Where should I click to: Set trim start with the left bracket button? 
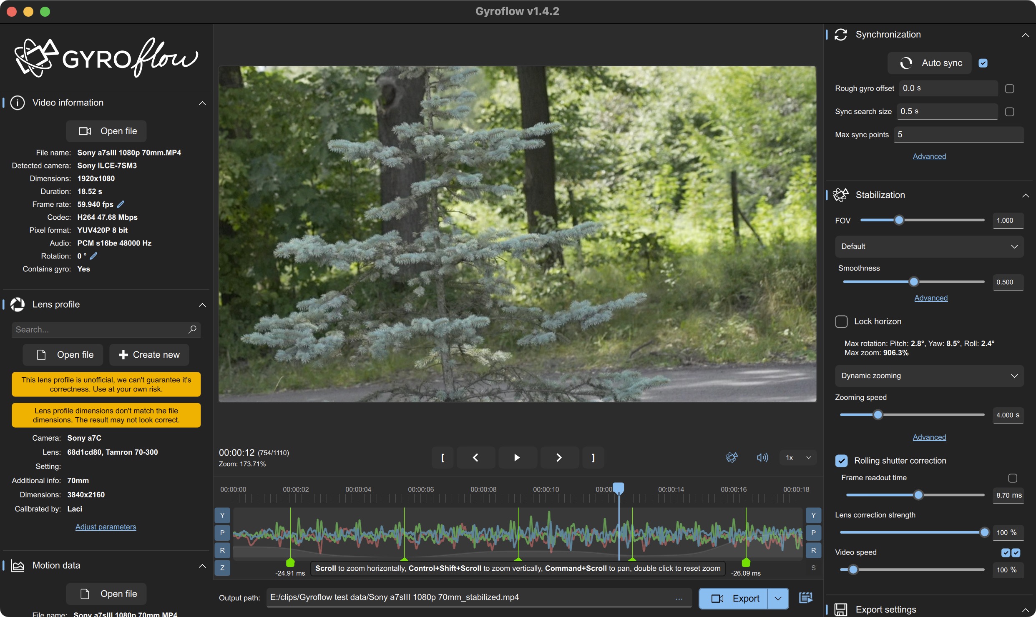[x=443, y=458]
